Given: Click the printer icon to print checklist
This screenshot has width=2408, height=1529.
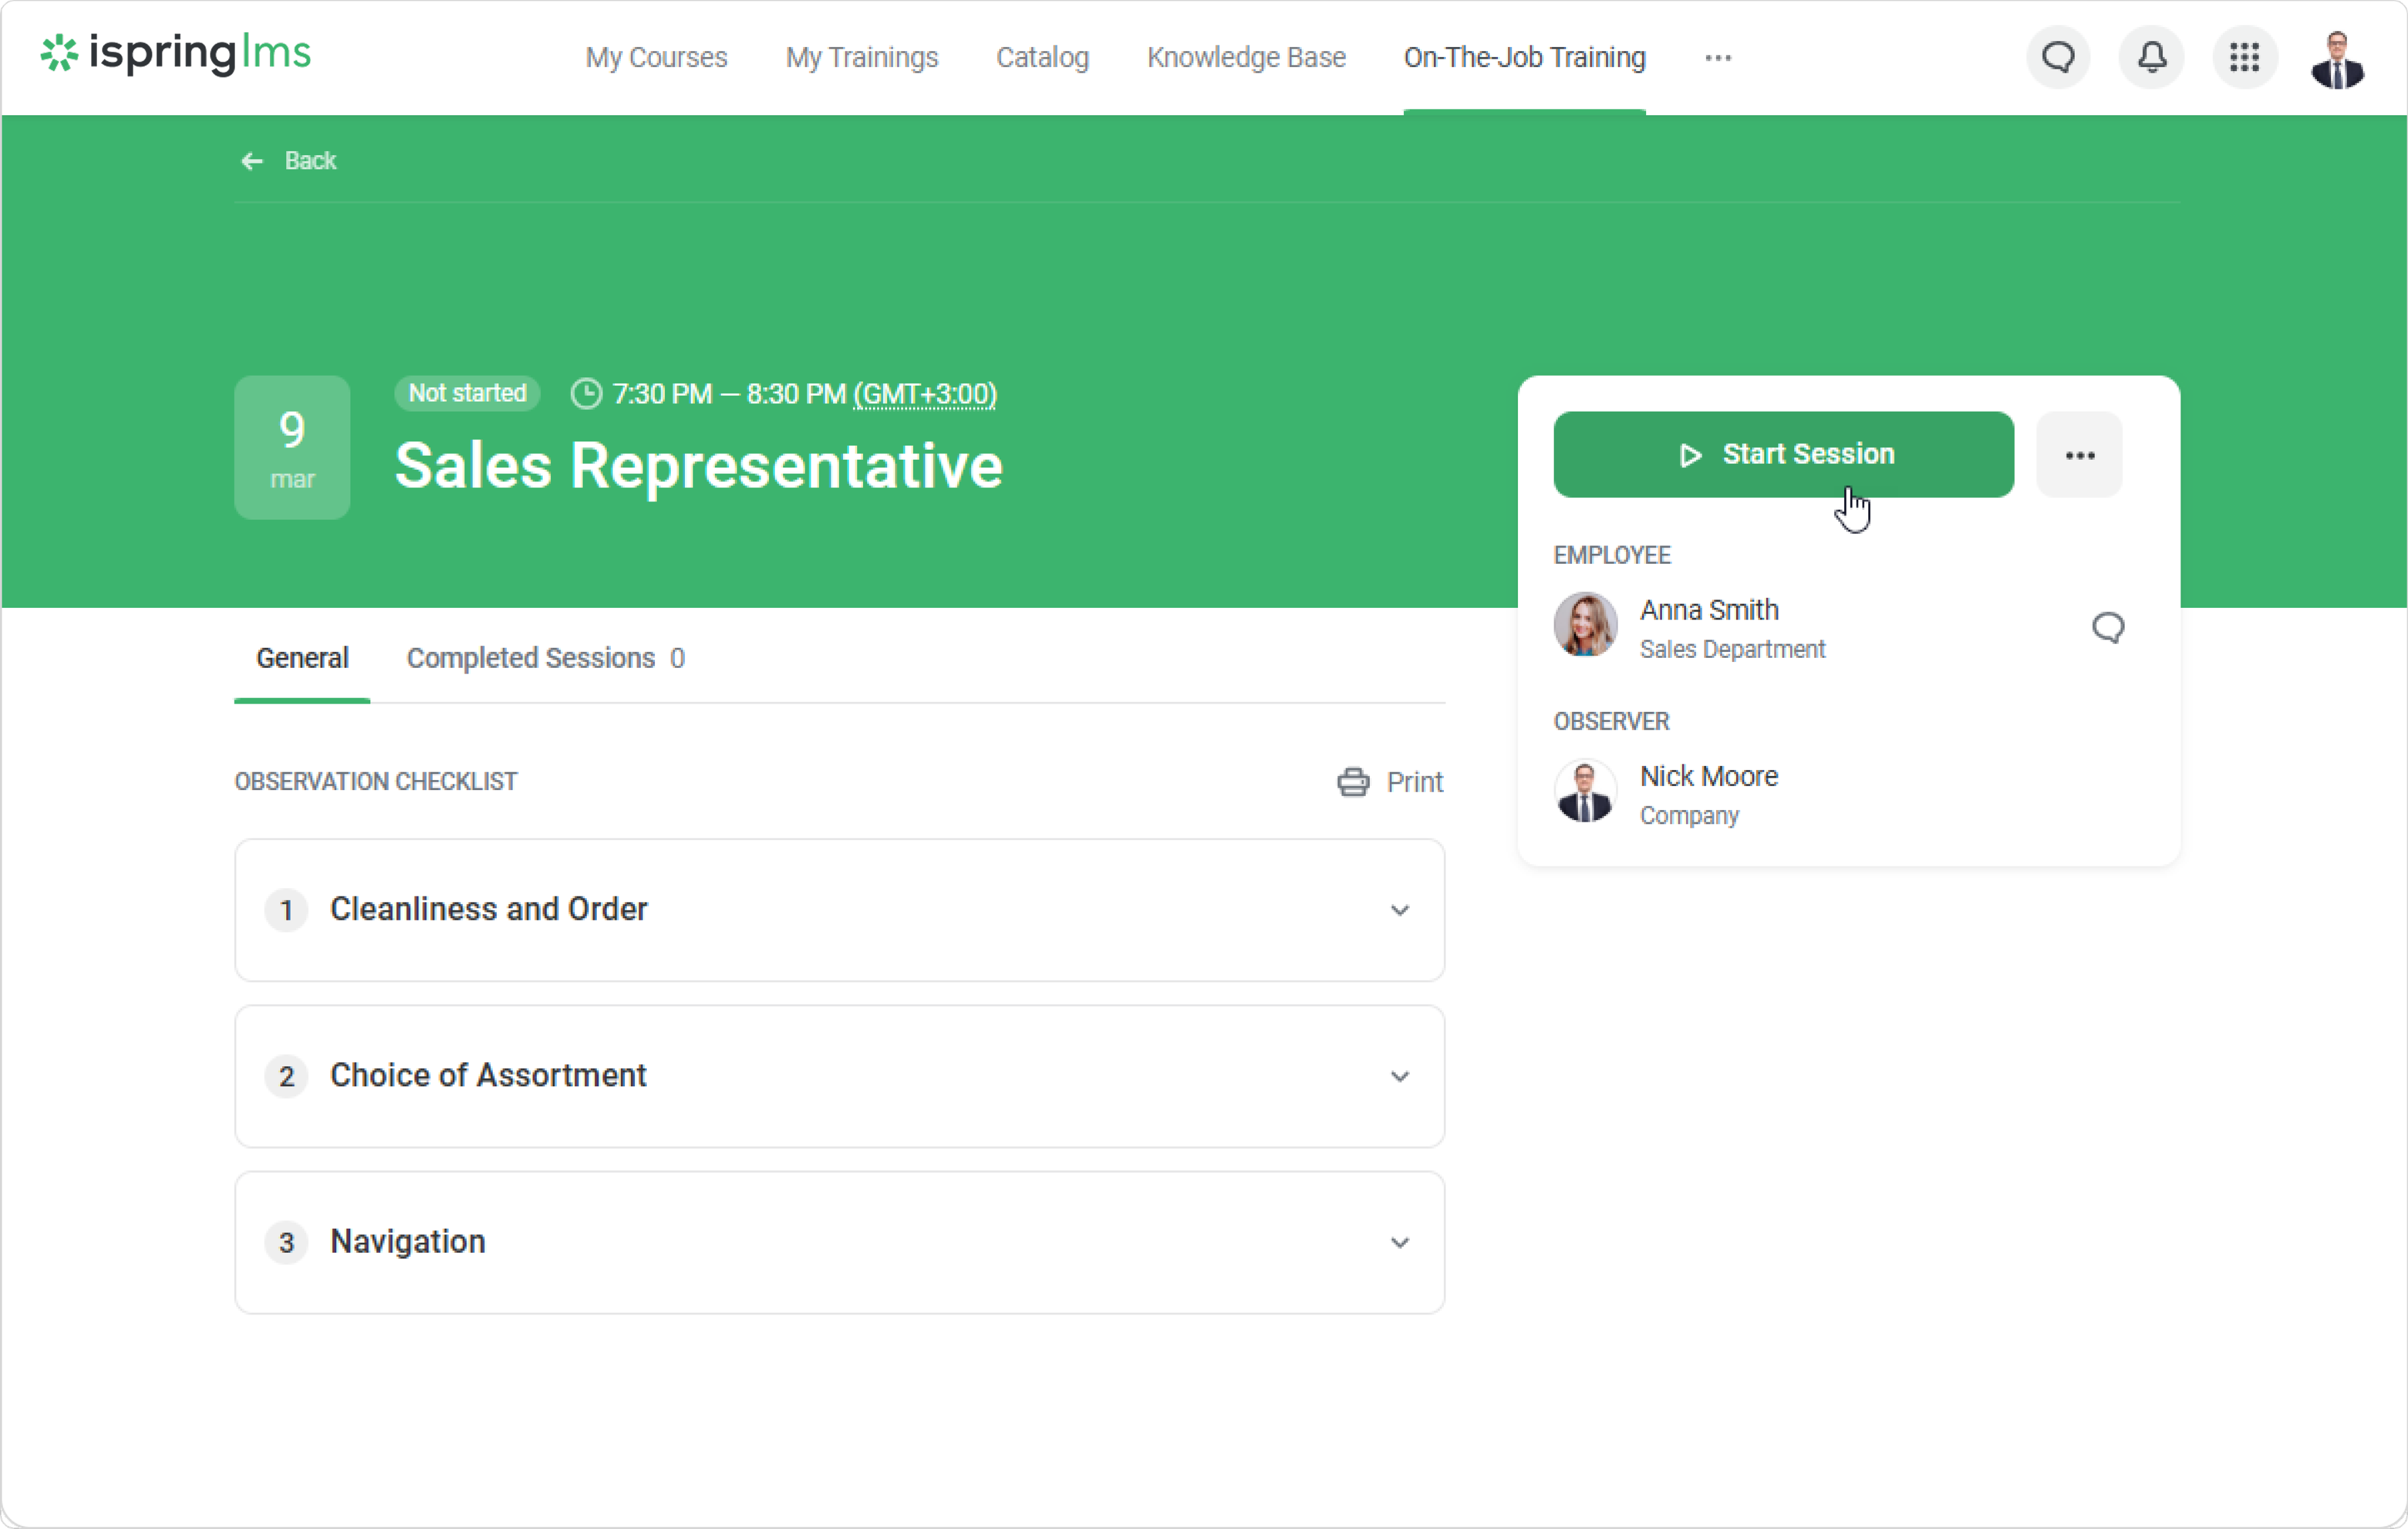Looking at the screenshot, I should click(x=1353, y=782).
